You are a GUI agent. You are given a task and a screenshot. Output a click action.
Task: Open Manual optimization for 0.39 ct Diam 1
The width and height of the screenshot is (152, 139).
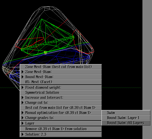pos(60,113)
